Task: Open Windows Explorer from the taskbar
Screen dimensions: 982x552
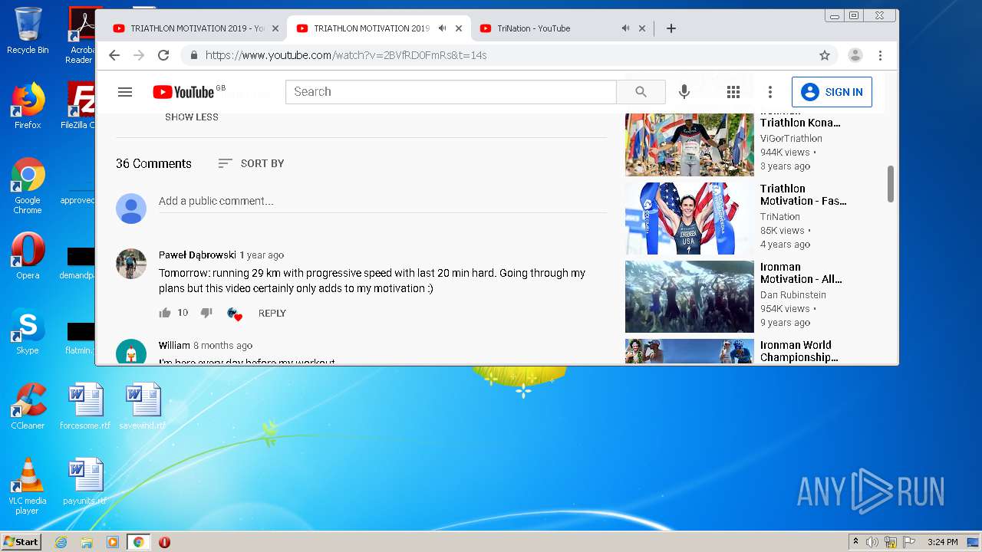Action: click(x=87, y=542)
